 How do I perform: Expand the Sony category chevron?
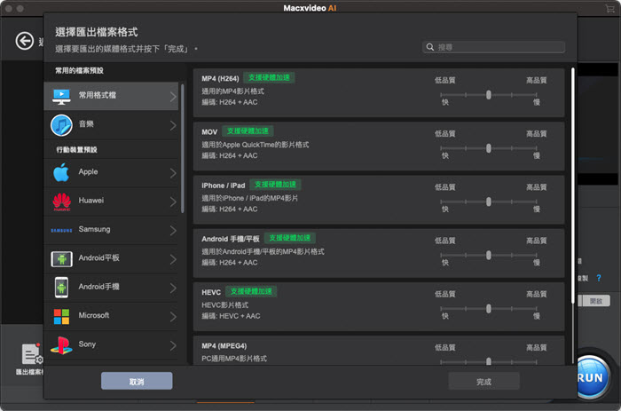[x=173, y=345]
